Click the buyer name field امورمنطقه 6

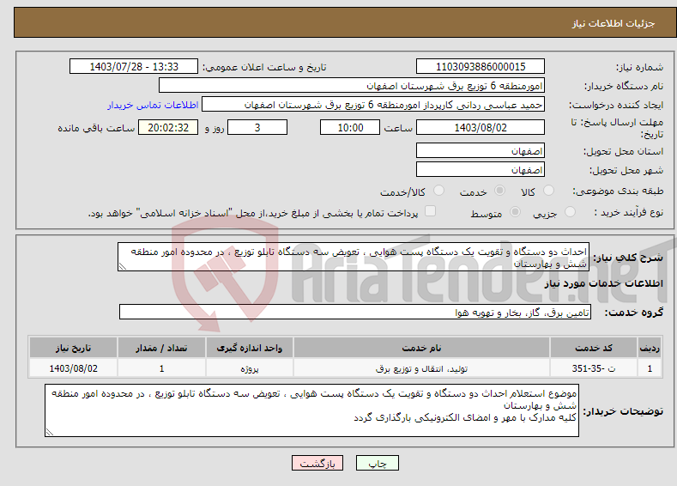point(352,86)
